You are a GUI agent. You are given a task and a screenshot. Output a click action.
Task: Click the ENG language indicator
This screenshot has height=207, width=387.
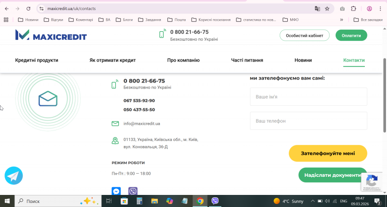click(343, 201)
